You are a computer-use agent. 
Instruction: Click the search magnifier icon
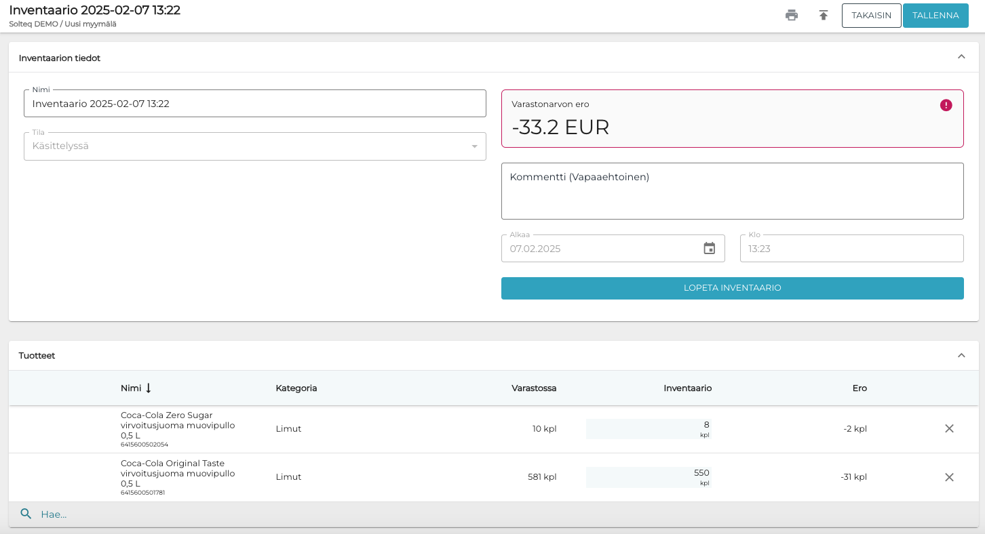tap(26, 514)
